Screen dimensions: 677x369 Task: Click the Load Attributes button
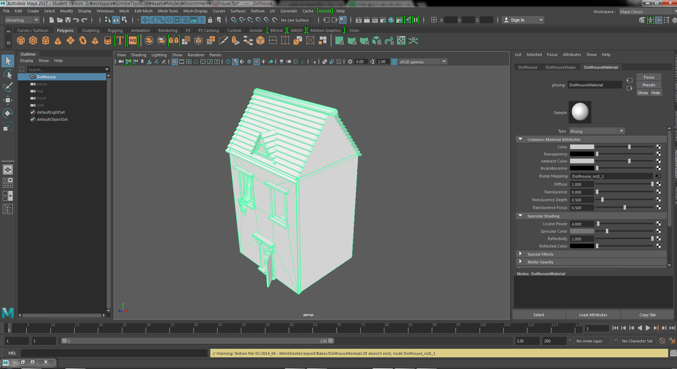593,315
